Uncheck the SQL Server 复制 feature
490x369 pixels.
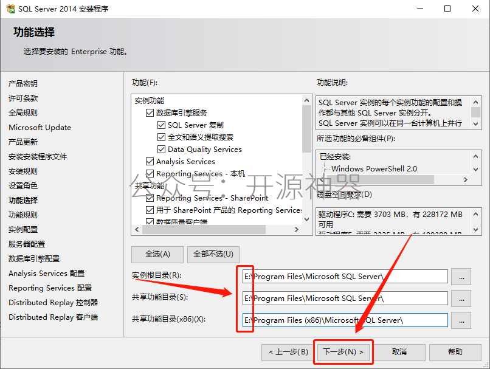click(x=161, y=125)
